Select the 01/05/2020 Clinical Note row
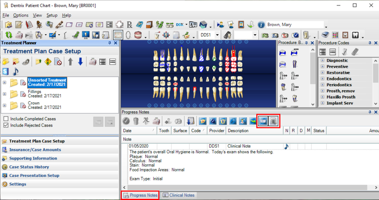 click(250, 146)
